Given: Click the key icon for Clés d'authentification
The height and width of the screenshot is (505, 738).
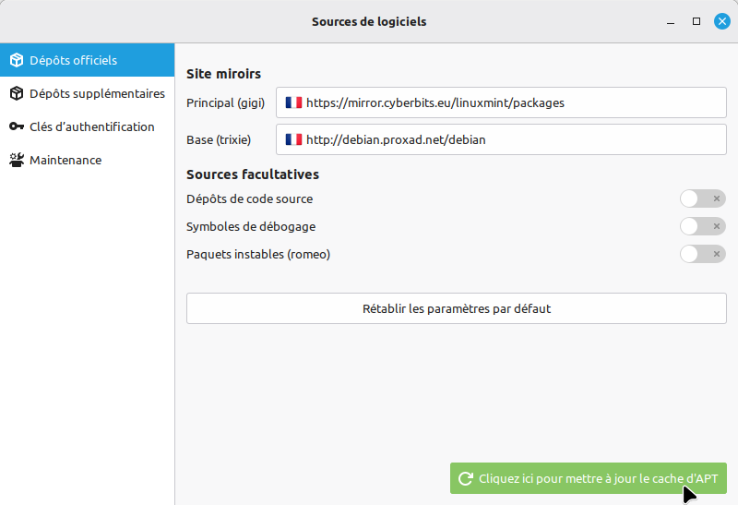Looking at the screenshot, I should (17, 127).
